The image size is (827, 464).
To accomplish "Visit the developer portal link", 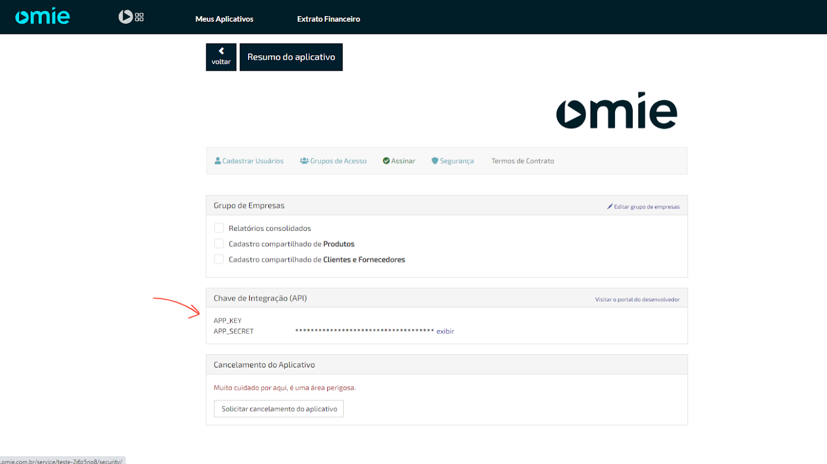I will pyautogui.click(x=637, y=300).
